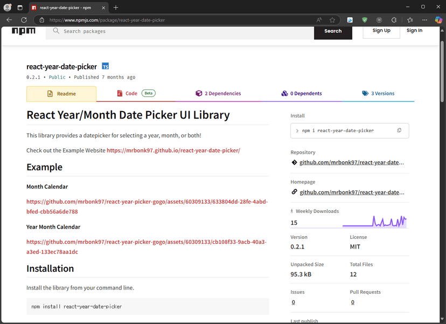Click the gray circular extension icon
This screenshot has width=446, height=324.
coord(379,20)
